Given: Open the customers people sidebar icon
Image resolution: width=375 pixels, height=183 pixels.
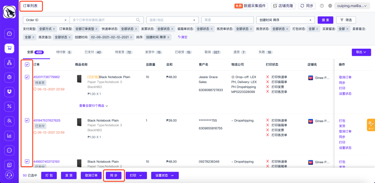Looking at the screenshot, I should pos(9,121).
